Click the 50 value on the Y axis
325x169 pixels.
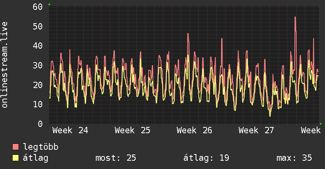click(x=37, y=26)
